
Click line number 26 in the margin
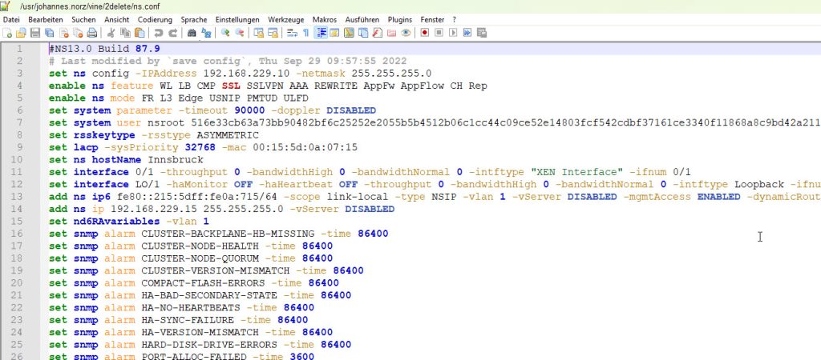[17, 357]
